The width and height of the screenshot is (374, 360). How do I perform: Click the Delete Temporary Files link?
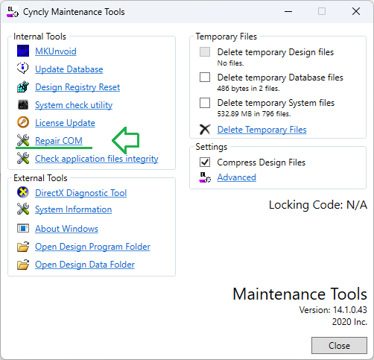tap(262, 130)
